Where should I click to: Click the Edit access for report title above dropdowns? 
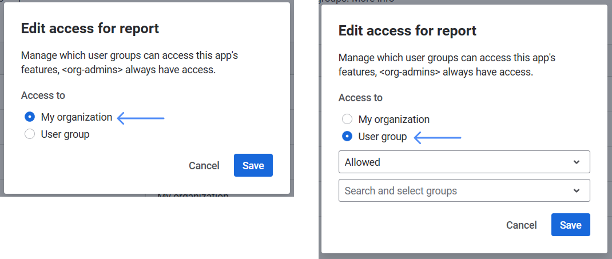[x=407, y=30]
